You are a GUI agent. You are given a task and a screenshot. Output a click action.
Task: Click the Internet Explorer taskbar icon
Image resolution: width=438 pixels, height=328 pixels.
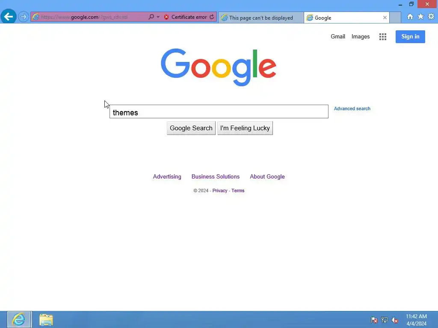click(19, 319)
